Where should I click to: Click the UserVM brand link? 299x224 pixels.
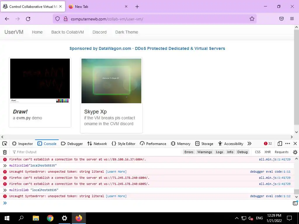click(x=14, y=32)
